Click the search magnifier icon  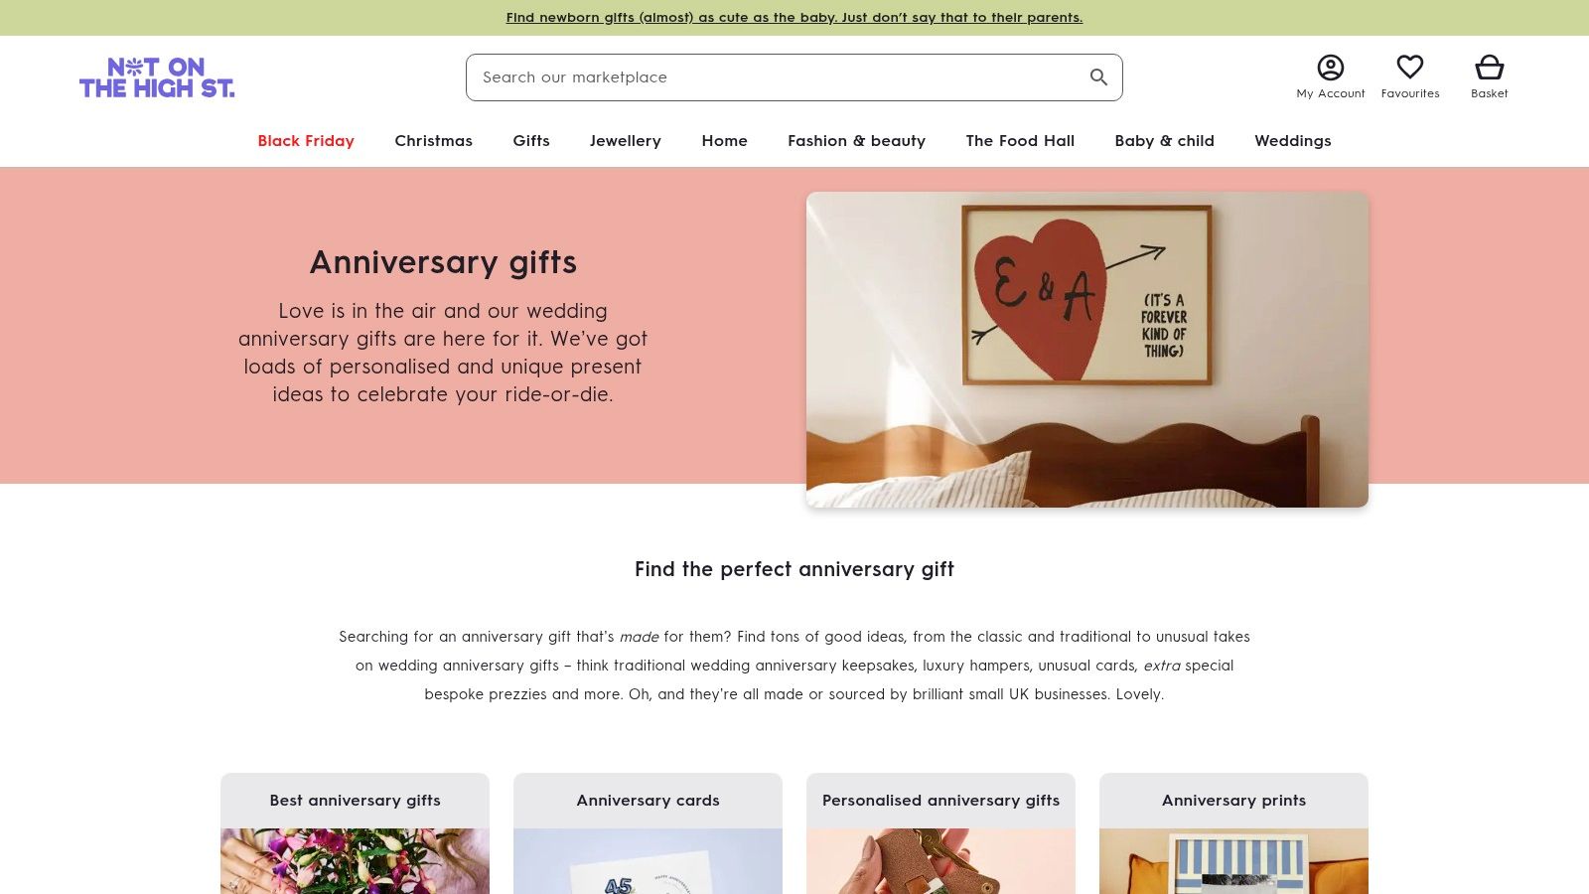(1098, 77)
